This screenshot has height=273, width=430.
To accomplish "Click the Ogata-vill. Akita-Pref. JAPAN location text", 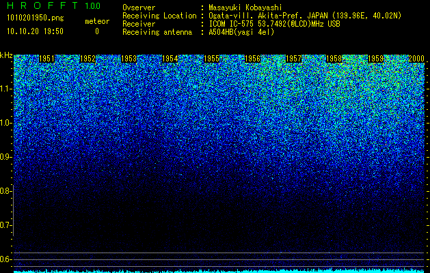I will point(305,16).
